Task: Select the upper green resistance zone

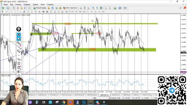Action: [x=95, y=24]
